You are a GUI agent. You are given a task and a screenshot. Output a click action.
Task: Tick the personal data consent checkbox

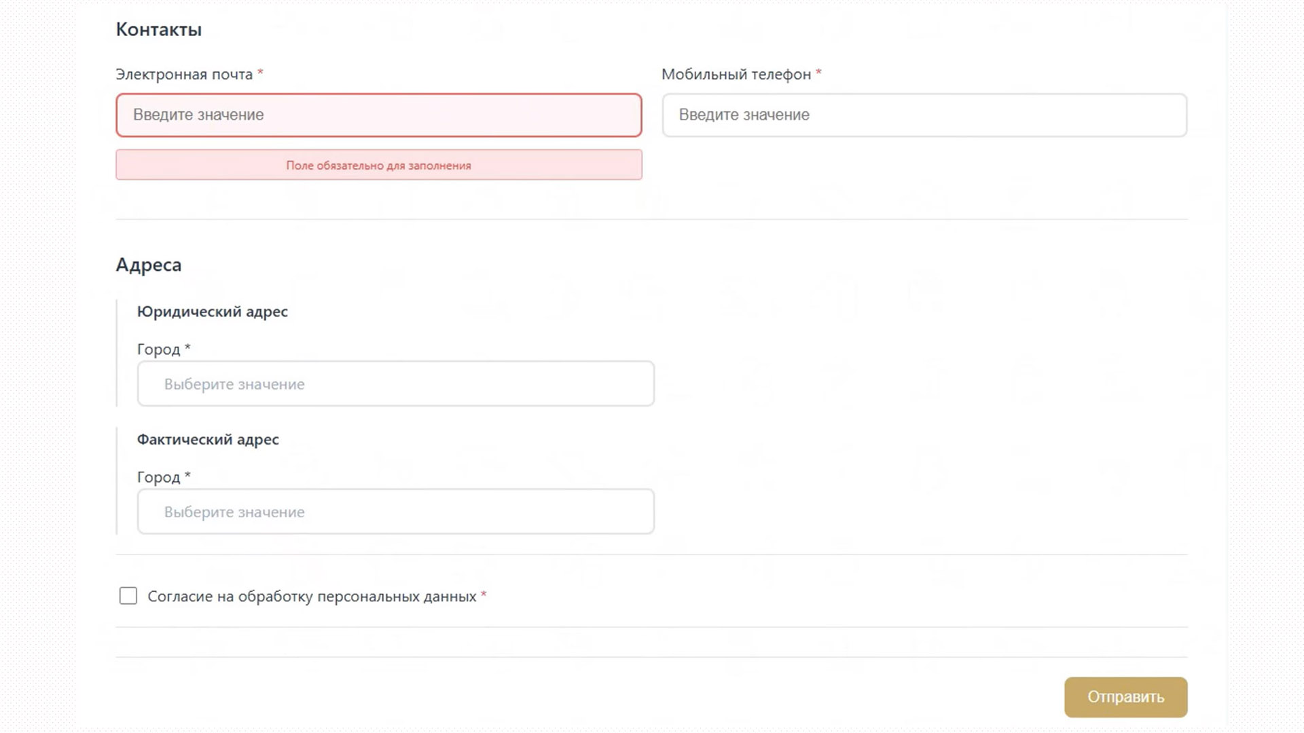click(x=128, y=596)
